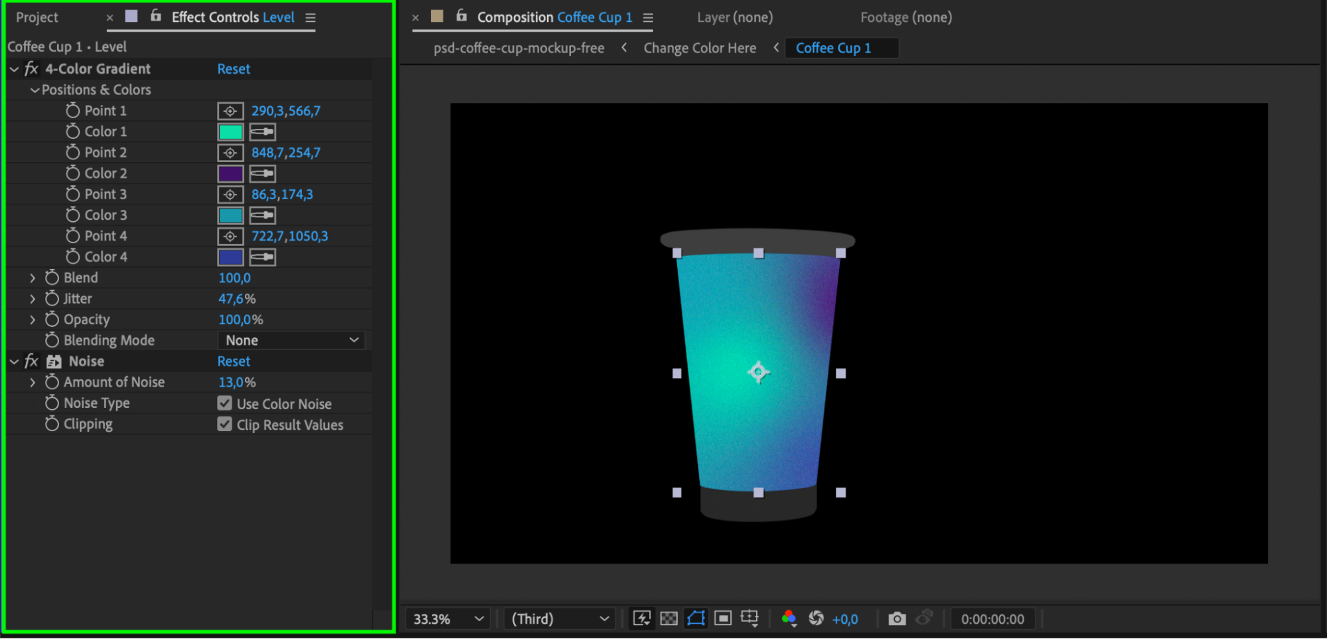Click the Fast Previews icon
The width and height of the screenshot is (1327, 639).
(x=642, y=619)
